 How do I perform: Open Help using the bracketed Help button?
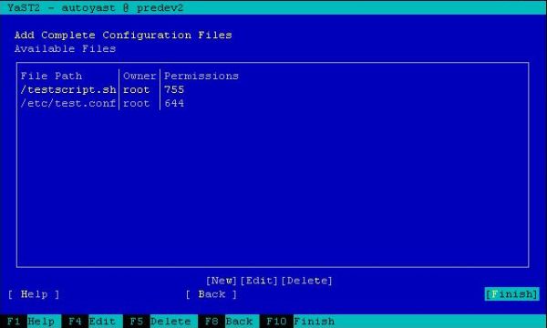(x=34, y=294)
